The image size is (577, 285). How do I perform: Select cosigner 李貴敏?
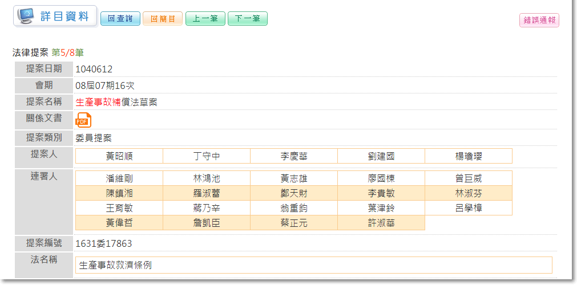(381, 193)
